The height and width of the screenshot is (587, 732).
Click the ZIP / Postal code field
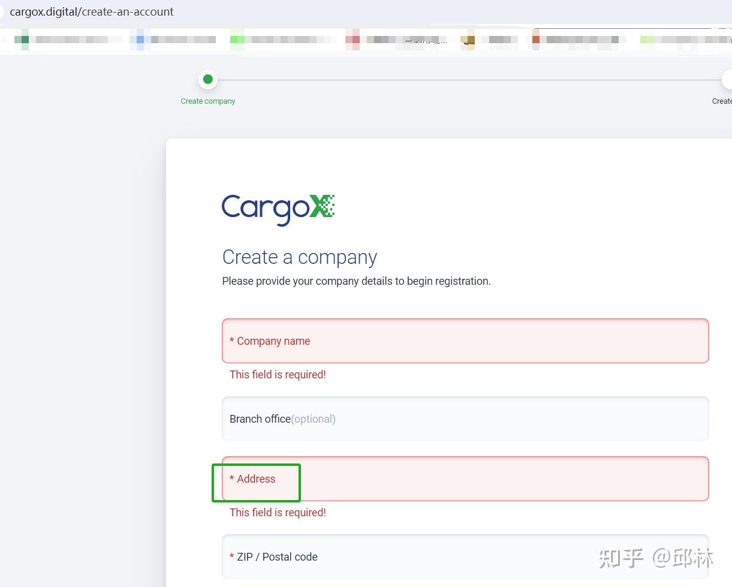[465, 556]
